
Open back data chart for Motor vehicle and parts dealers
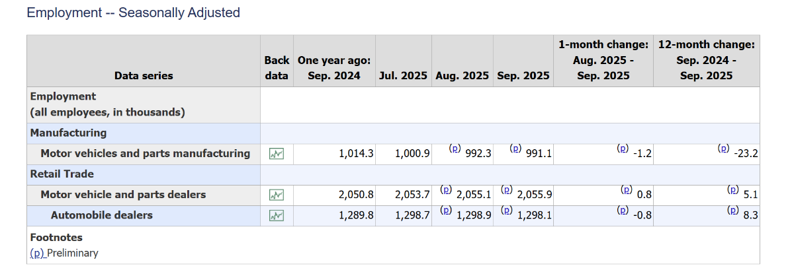pyautogui.click(x=277, y=195)
